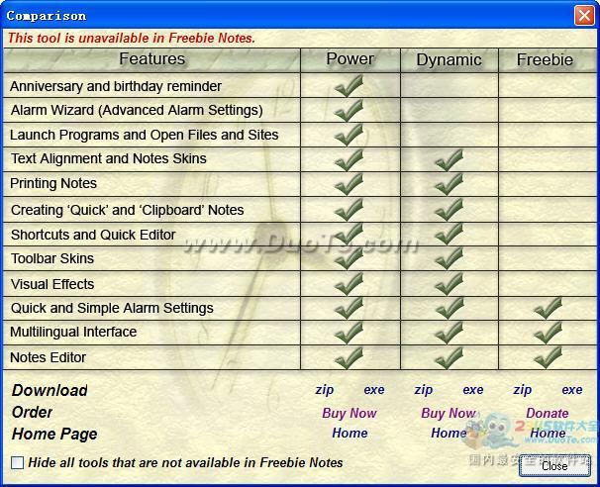Click Dynamic checkmark for Printing Notes row
The width and height of the screenshot is (600, 487).
449,183
